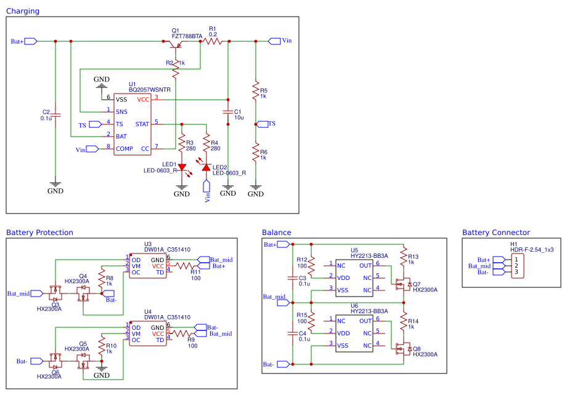
Task: Select the LED1 diode symbol
Action: tap(182, 167)
